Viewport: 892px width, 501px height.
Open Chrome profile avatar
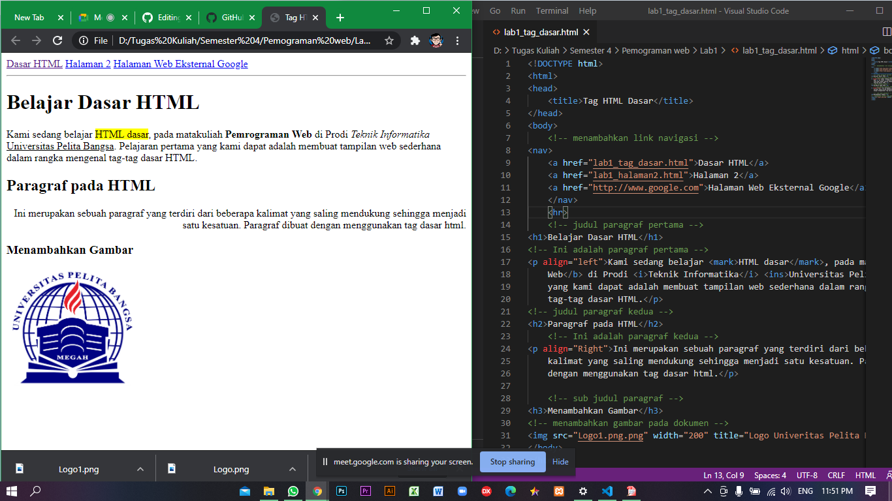436,40
